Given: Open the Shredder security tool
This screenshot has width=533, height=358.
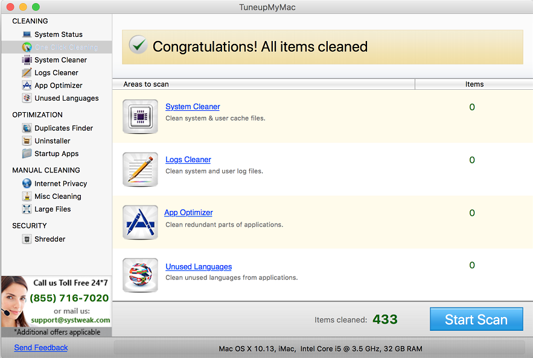Looking at the screenshot, I should (x=50, y=239).
